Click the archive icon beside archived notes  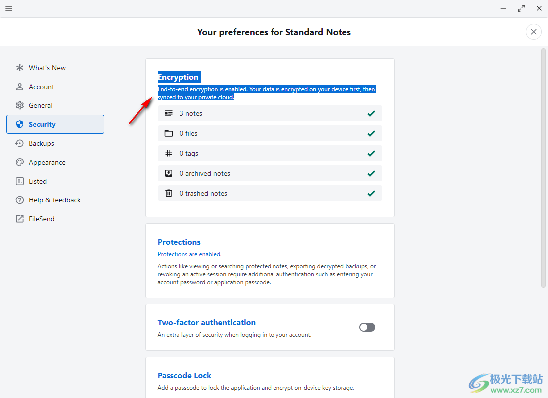pos(169,173)
